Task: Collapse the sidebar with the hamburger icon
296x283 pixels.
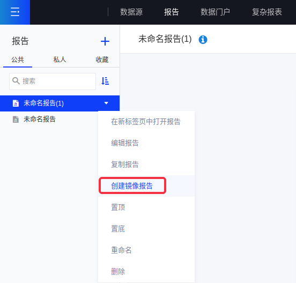Action: tap(15, 12)
